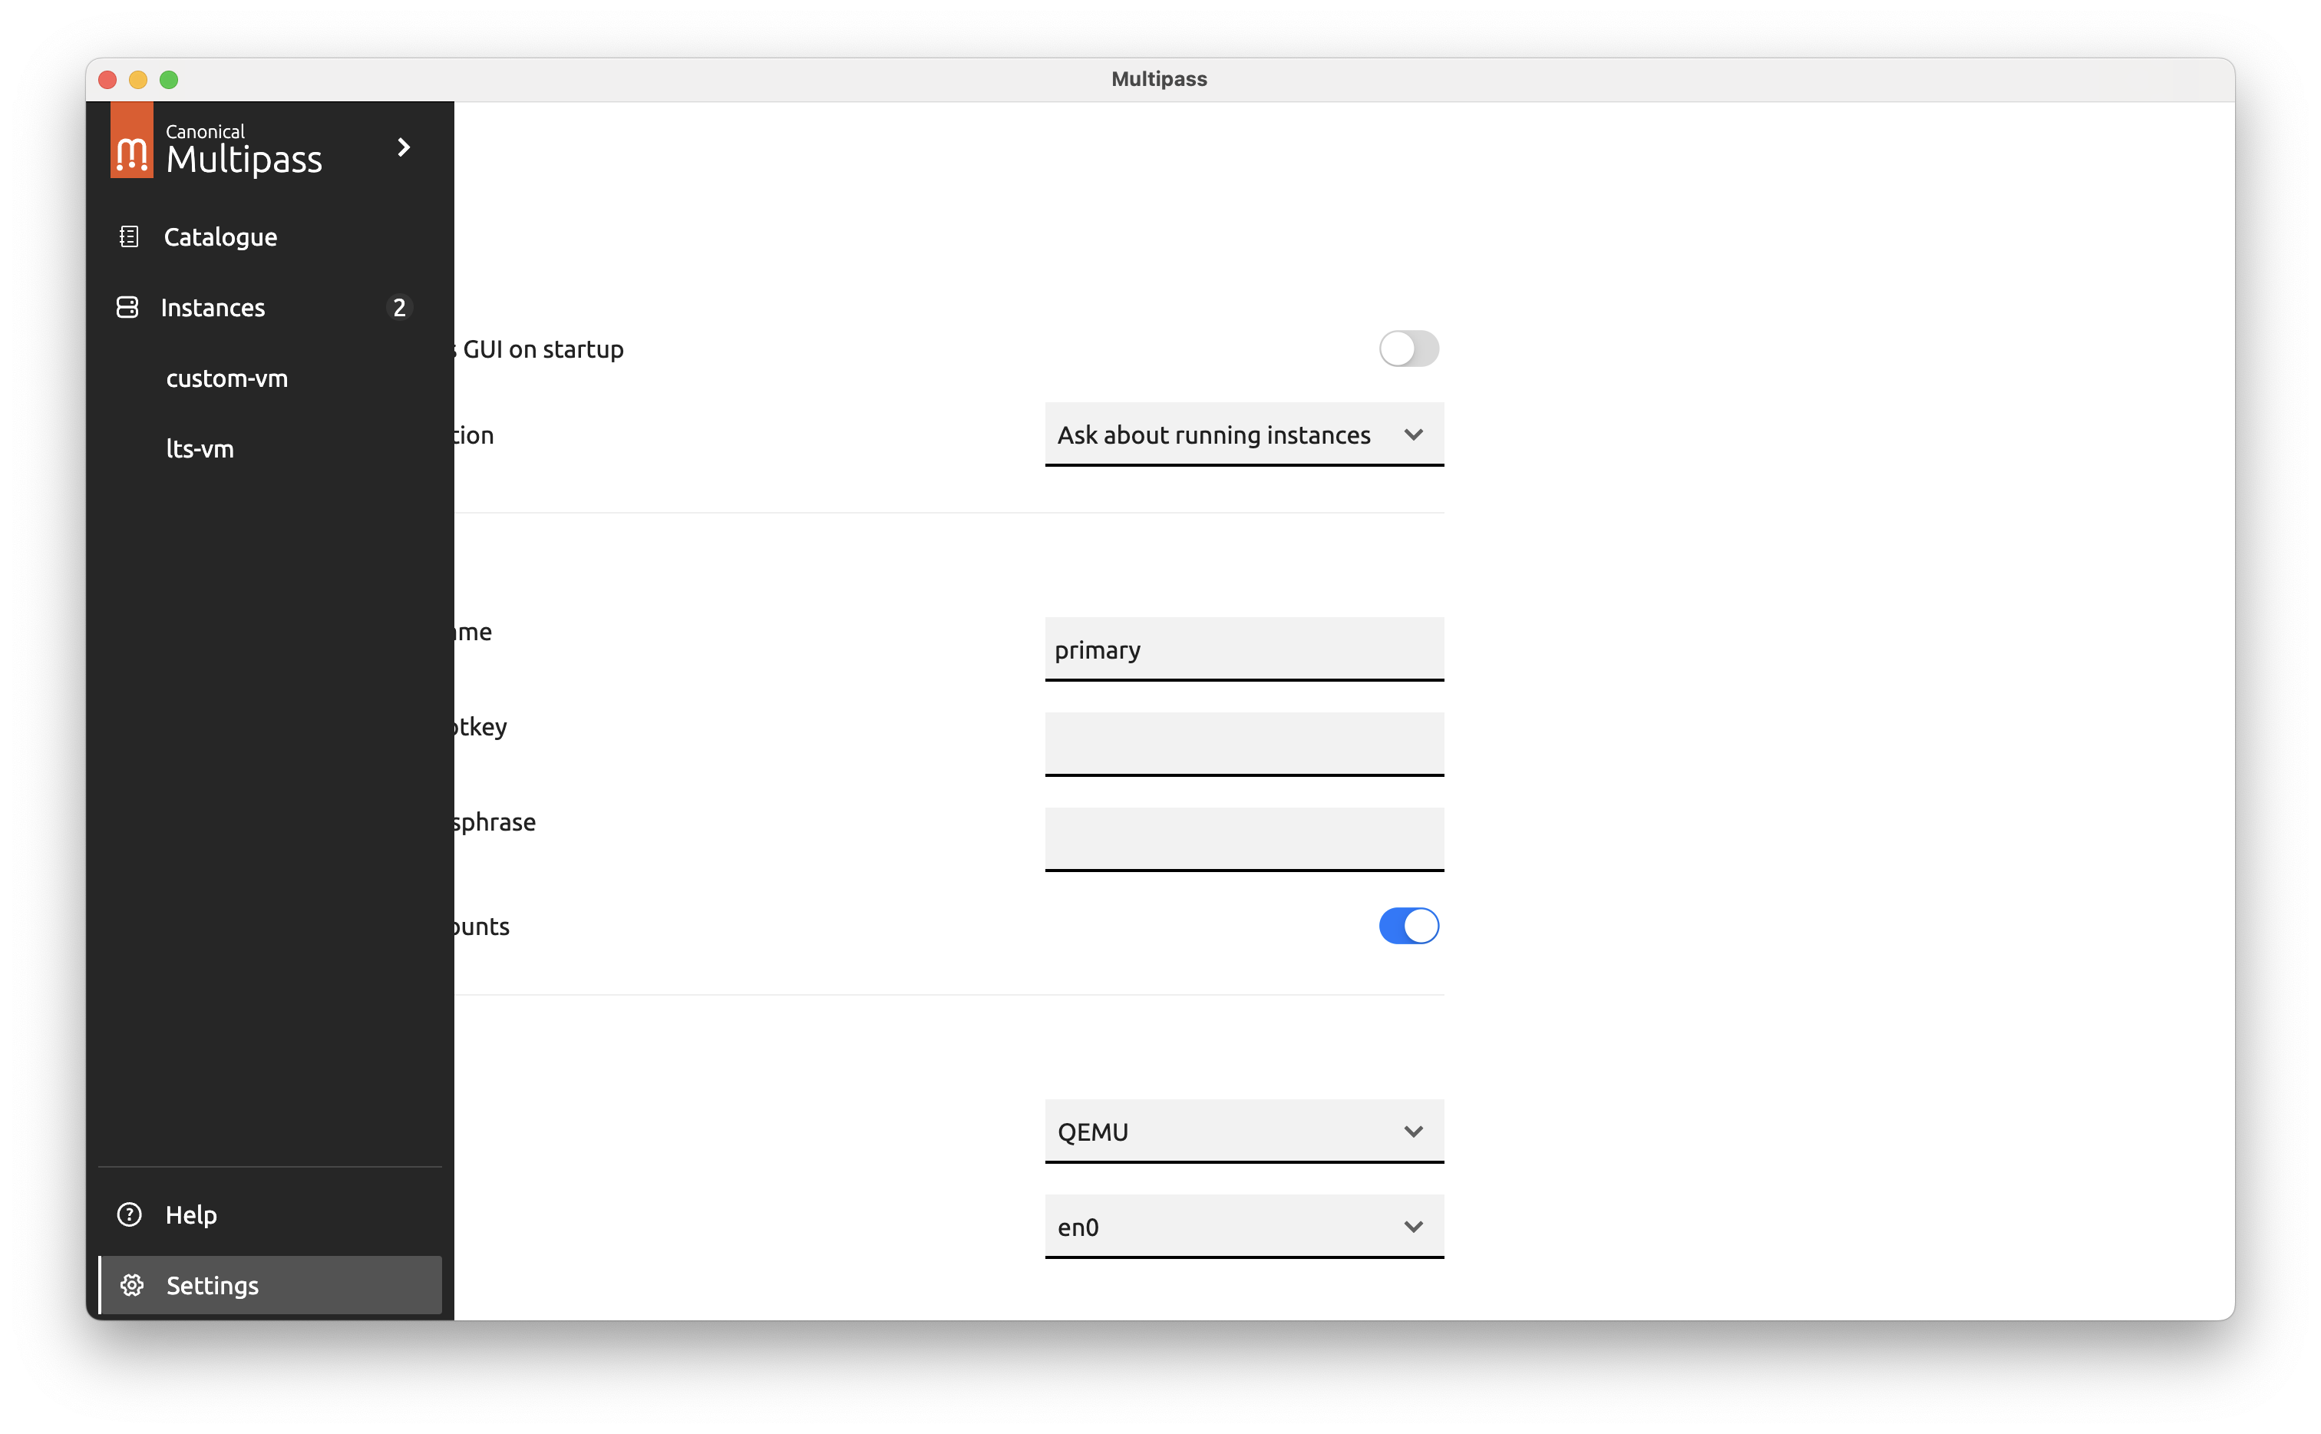Open the Settings page

[270, 1285]
